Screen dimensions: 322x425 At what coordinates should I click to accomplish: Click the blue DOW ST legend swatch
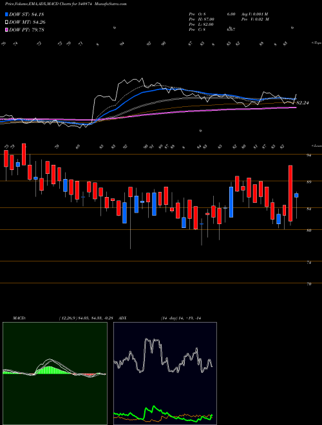[x=7, y=14]
